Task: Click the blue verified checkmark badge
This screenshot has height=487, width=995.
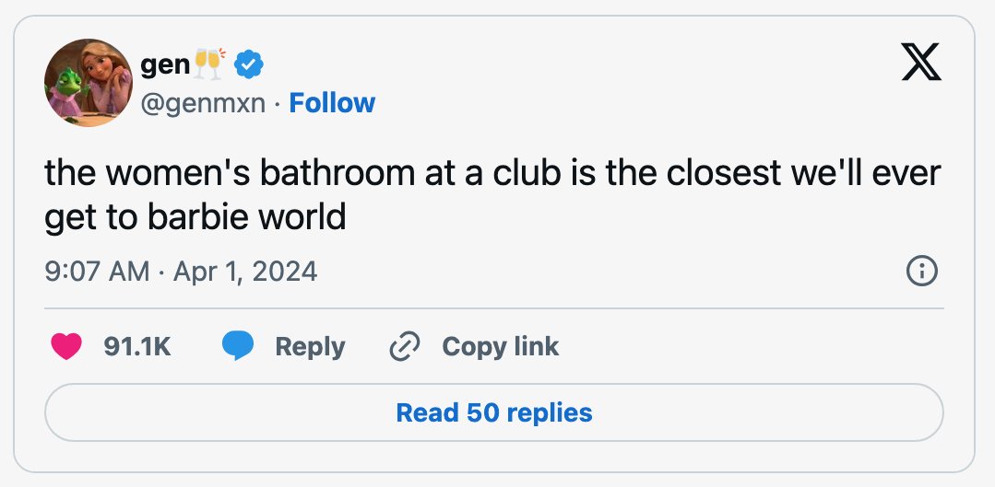Action: click(x=249, y=64)
